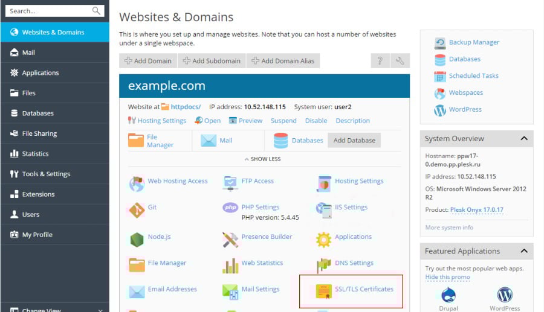Click the Email Addresses envelope icon
The image size is (544, 312).
pyautogui.click(x=137, y=291)
